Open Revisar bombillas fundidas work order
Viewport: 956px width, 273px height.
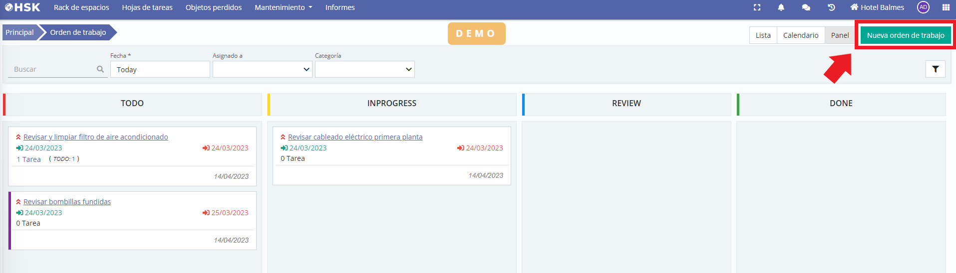click(67, 202)
